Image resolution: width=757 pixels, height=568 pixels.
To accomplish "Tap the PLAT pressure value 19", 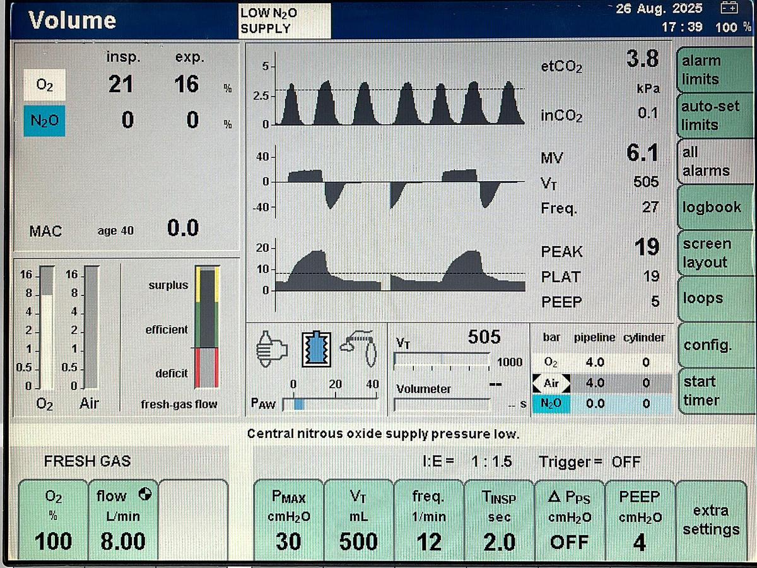I will coord(650,276).
